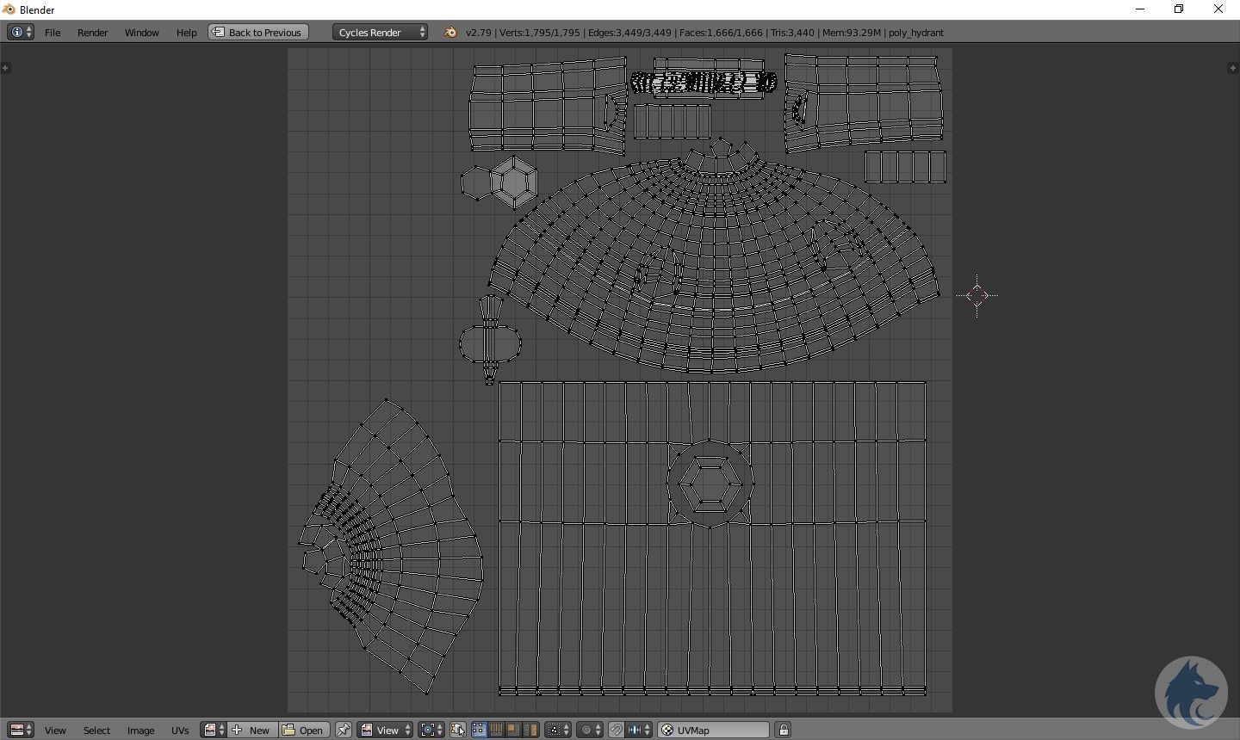Minimize the Blender window
The image size is (1240, 740).
click(x=1140, y=9)
